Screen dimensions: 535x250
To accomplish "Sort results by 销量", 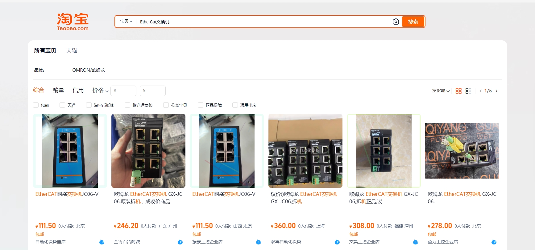I will click(x=58, y=90).
